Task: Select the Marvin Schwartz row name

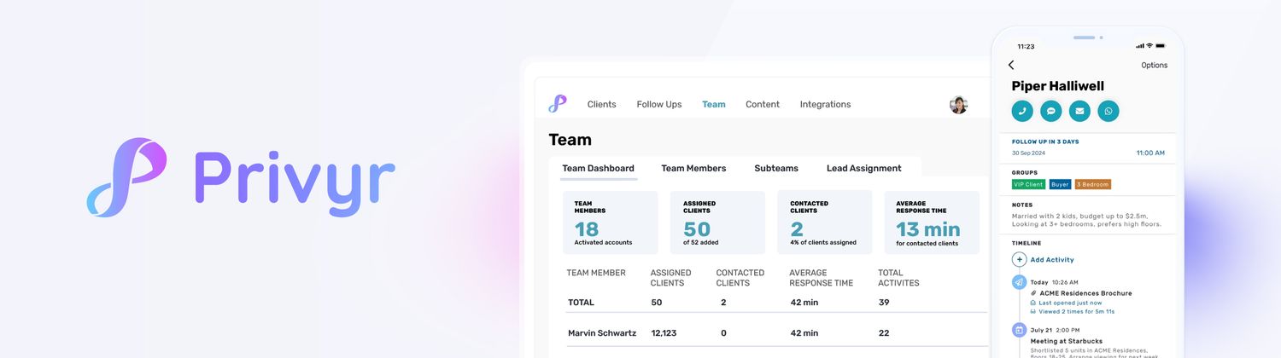Action: coord(602,333)
